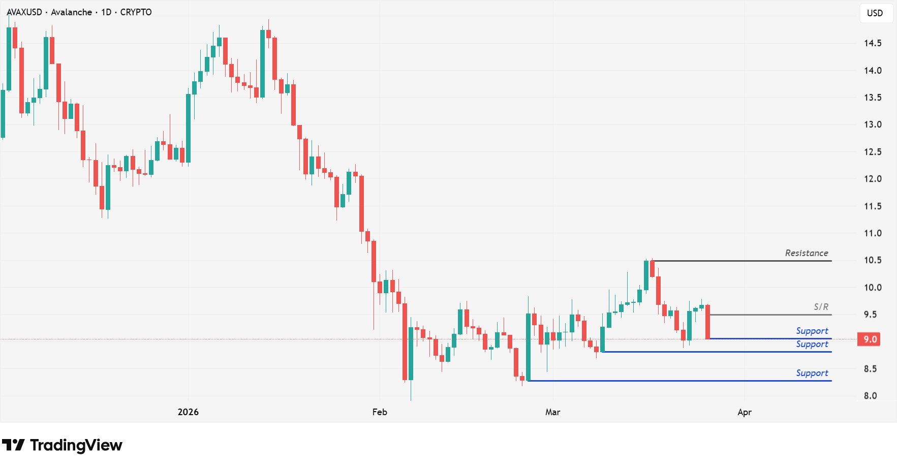Click the 10.5 price scale label
The image size is (897, 468).
872,260
